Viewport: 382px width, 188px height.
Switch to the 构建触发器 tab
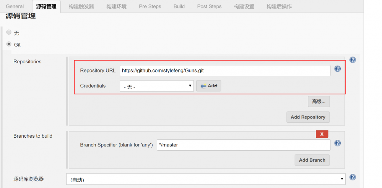(81, 6)
